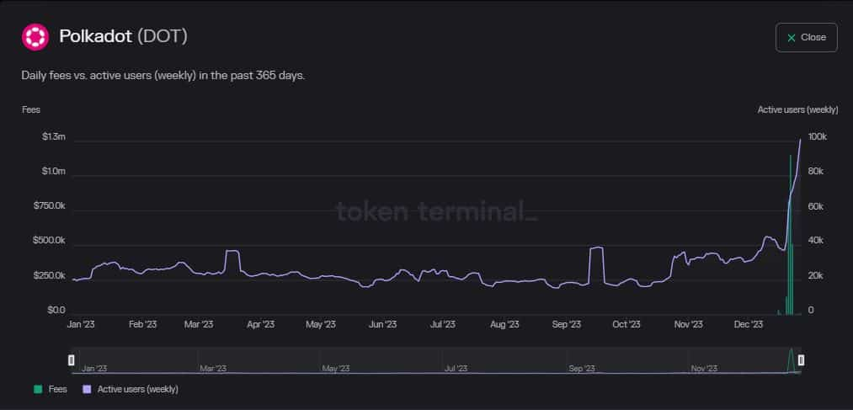
Task: Click the active users plateau in mid-March
Action: tap(232, 251)
